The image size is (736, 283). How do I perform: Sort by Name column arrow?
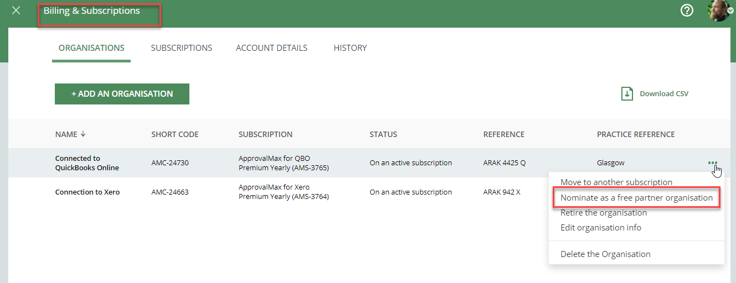tap(83, 134)
